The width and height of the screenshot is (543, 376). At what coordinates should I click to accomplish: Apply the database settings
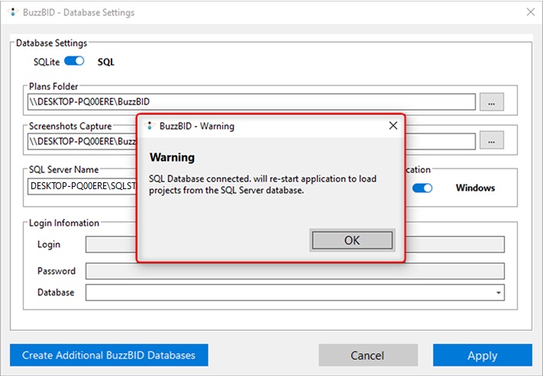point(482,355)
